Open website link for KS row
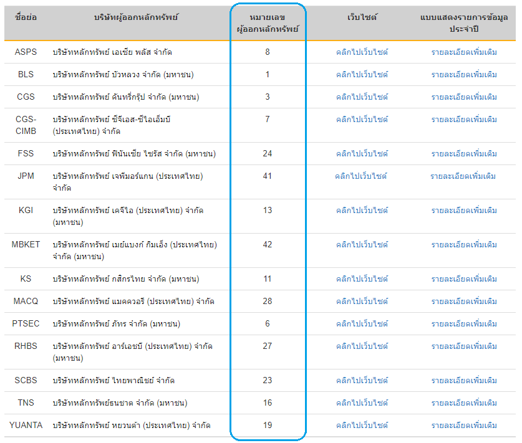Image resolution: width=522 pixels, height=443 pixels. click(x=362, y=279)
